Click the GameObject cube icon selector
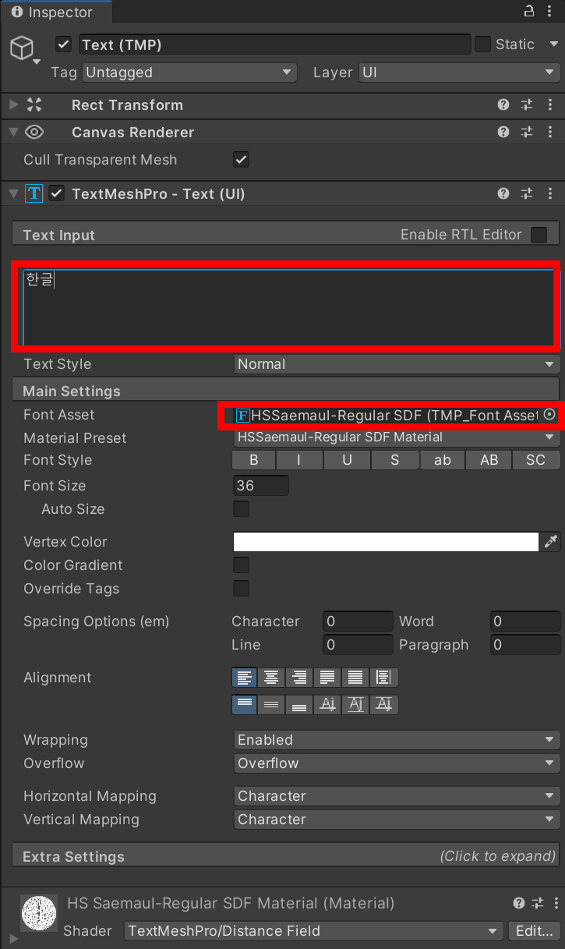The image size is (565, 949). pos(22,48)
